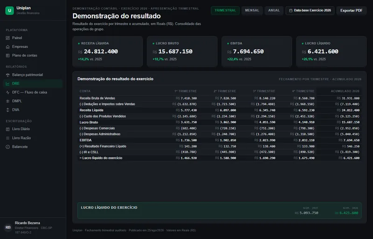Screen dimensions: 373x239
Task: Click the Empresas home icon
Action: click(7, 47)
